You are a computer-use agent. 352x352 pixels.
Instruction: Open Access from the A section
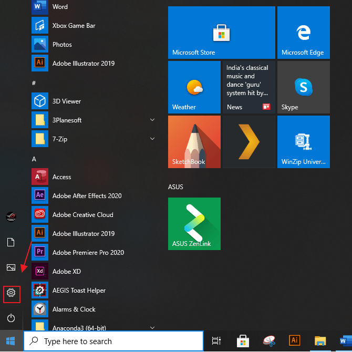click(x=93, y=177)
